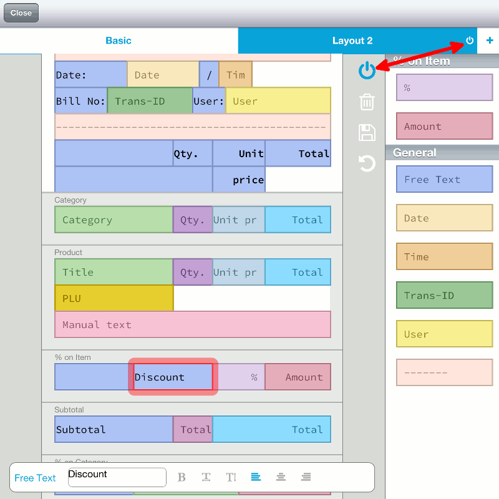The width and height of the screenshot is (499, 499).
Task: Click the floppy disk save icon
Action: pos(367,132)
